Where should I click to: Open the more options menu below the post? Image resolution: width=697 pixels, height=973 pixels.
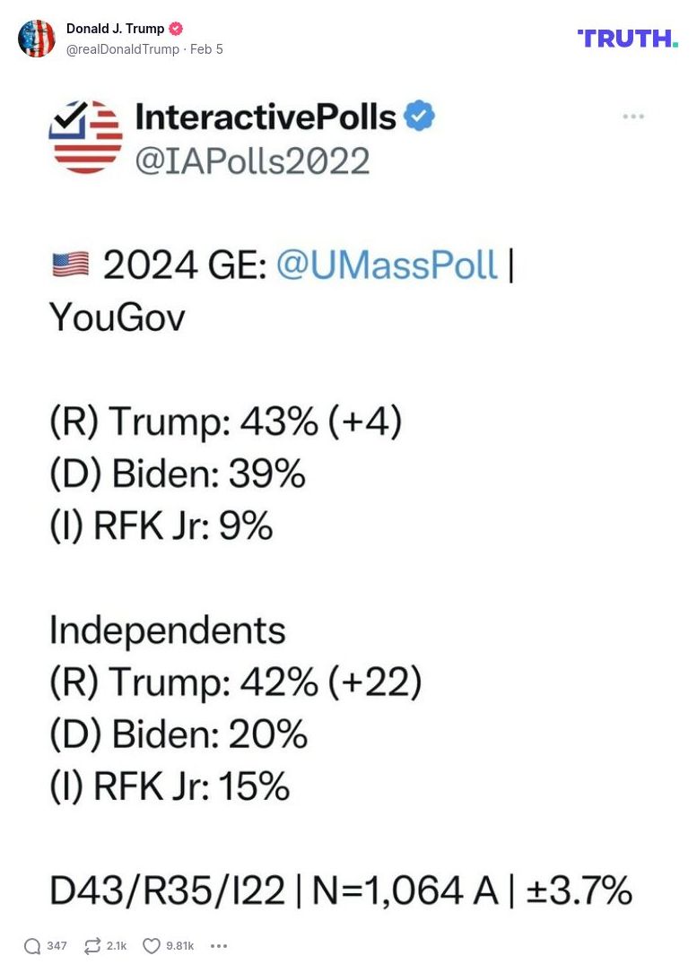coord(217,945)
